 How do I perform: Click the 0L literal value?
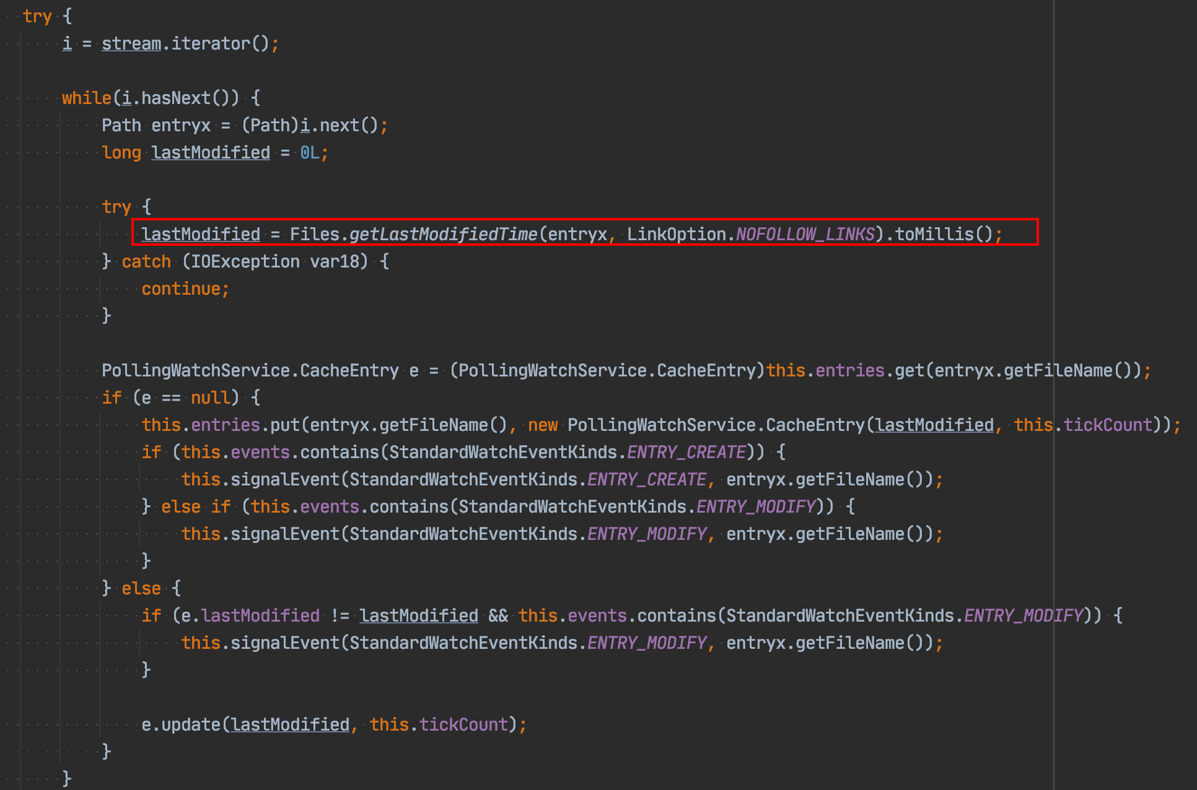pos(310,152)
